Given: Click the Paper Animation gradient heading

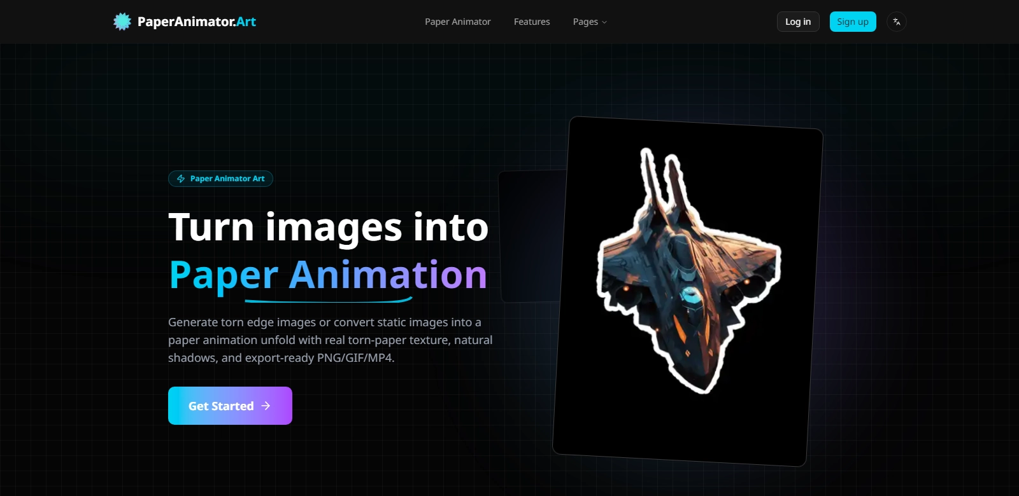Looking at the screenshot, I should pyautogui.click(x=328, y=275).
